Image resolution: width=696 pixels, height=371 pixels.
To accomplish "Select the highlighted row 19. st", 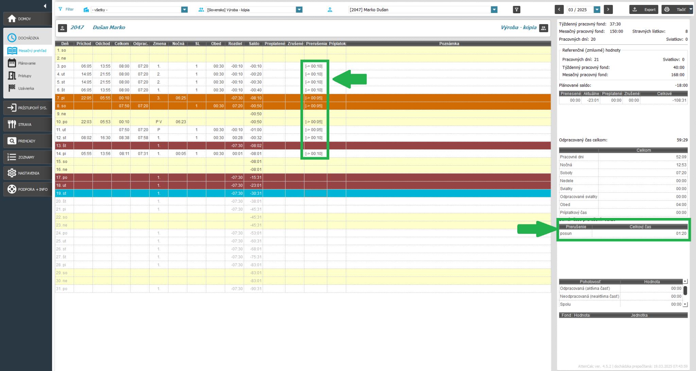I will [62, 193].
